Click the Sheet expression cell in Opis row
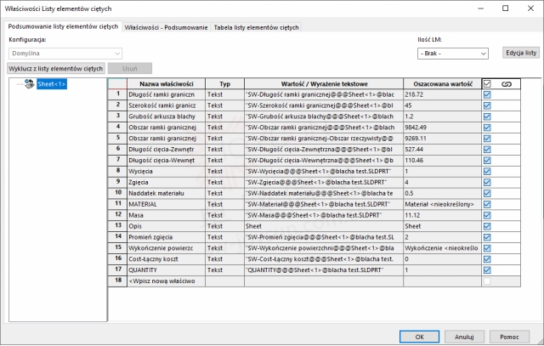This screenshot has height=346, width=544. 324,226
